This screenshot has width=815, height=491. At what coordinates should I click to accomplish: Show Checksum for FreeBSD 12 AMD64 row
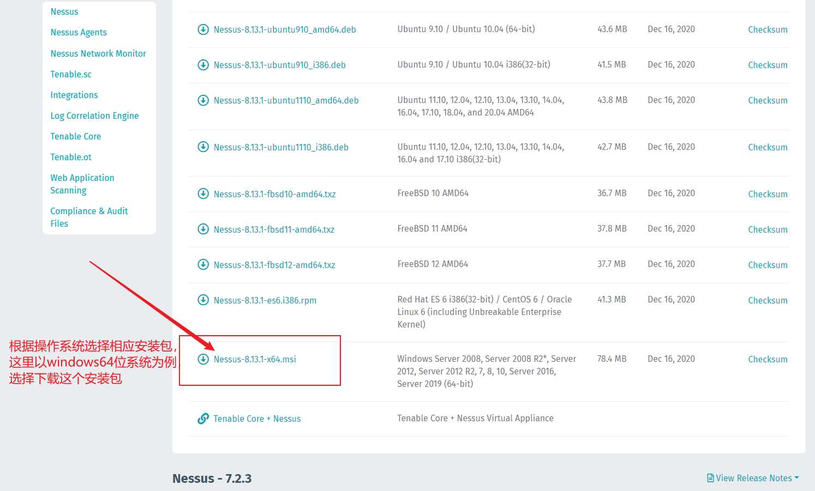768,265
